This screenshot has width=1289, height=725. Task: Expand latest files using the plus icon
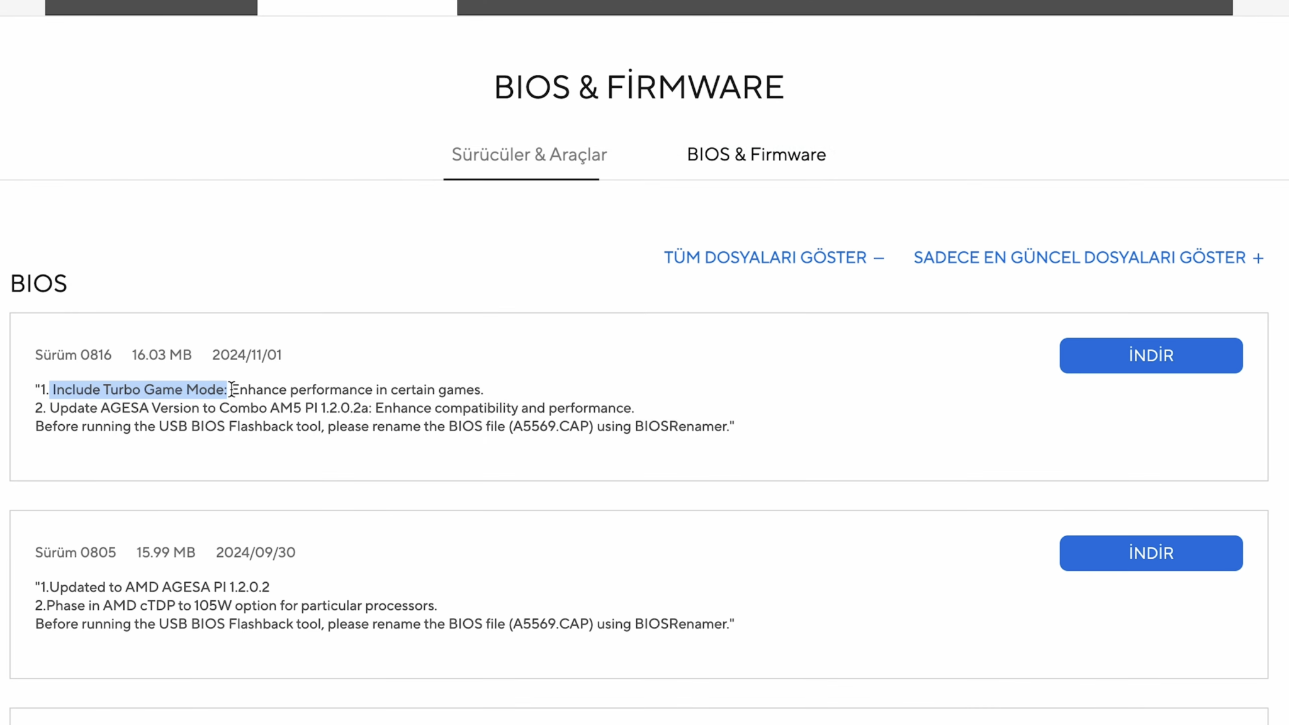1258,258
